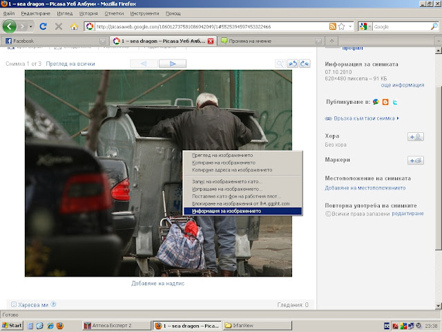This screenshot has height=332, width=442.
Task: Open the Инструменти menu
Action: 144,14
